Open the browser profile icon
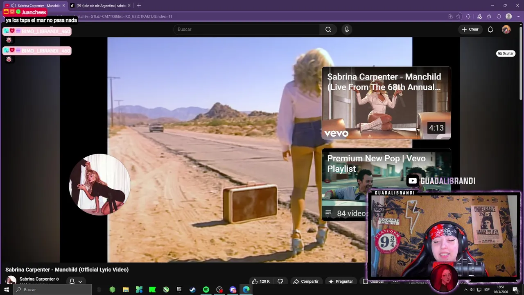This screenshot has height=295, width=524. pos(509,16)
